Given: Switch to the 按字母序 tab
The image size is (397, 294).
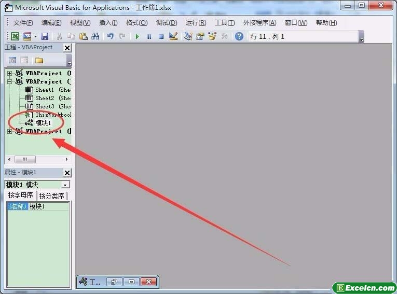Looking at the screenshot, I should pyautogui.click(x=21, y=195).
